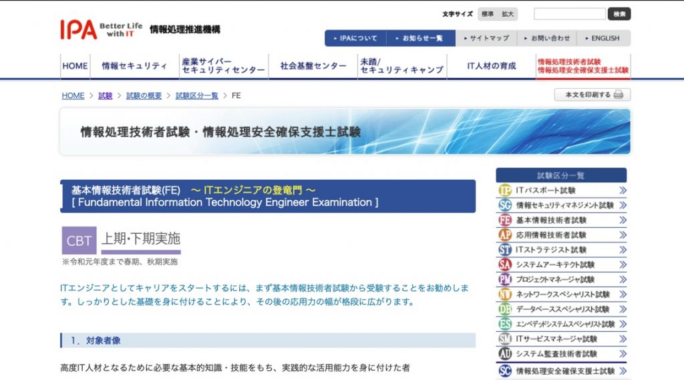Select the red 情報処理技術者試験 navigation tab
Viewport: 684px width, 380px height.
click(583, 66)
